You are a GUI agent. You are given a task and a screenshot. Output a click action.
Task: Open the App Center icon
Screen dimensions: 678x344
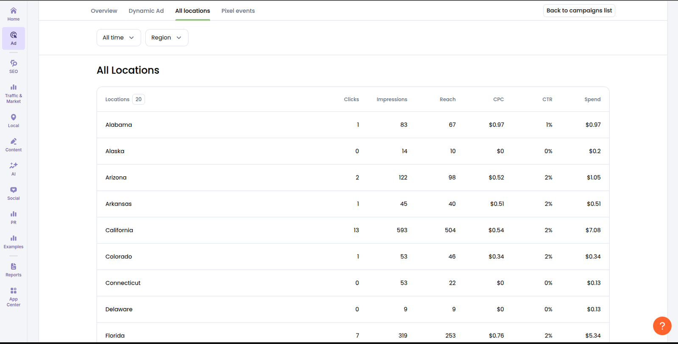pyautogui.click(x=14, y=296)
